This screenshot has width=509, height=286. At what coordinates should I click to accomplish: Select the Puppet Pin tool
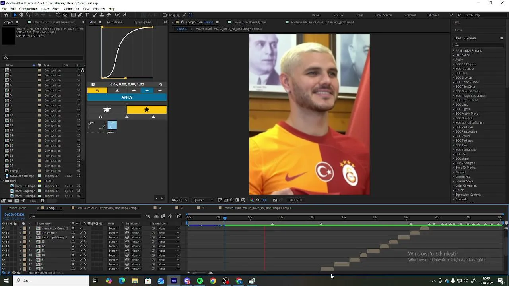tap(125, 15)
